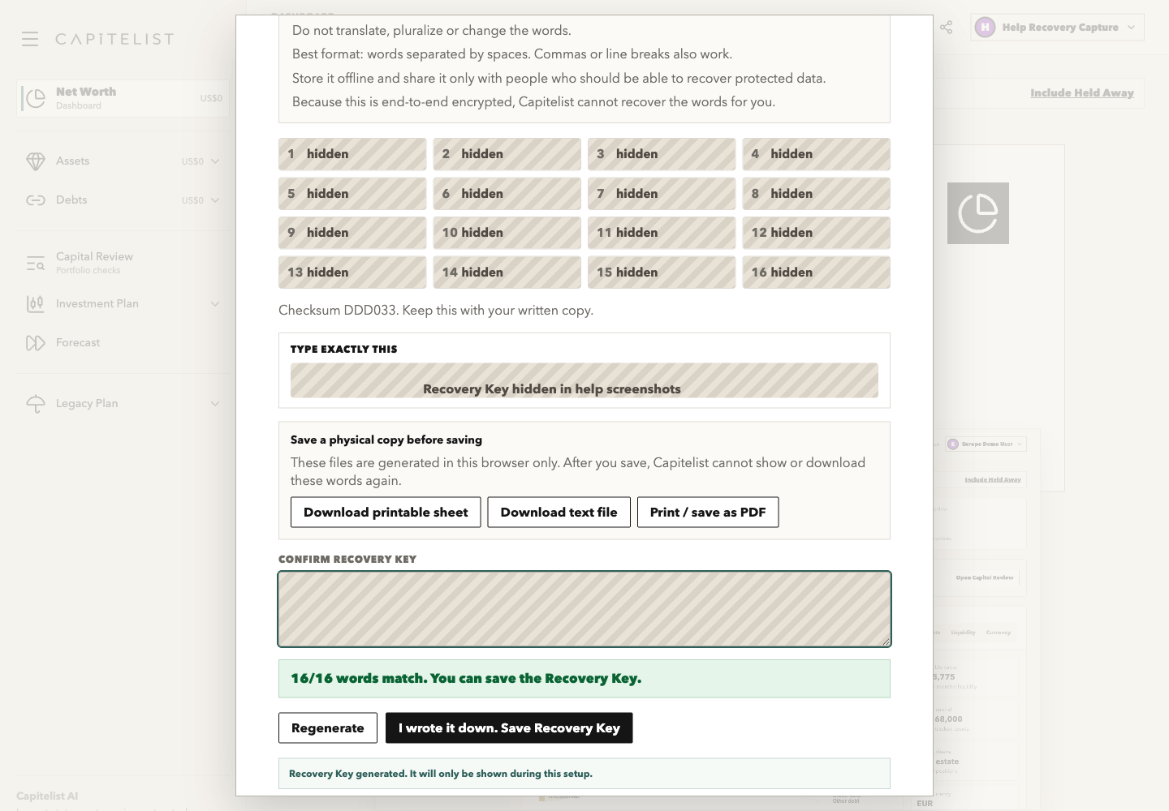Image resolution: width=1169 pixels, height=811 pixels.
Task: Expand the Debts section chevron
Action: (x=215, y=200)
